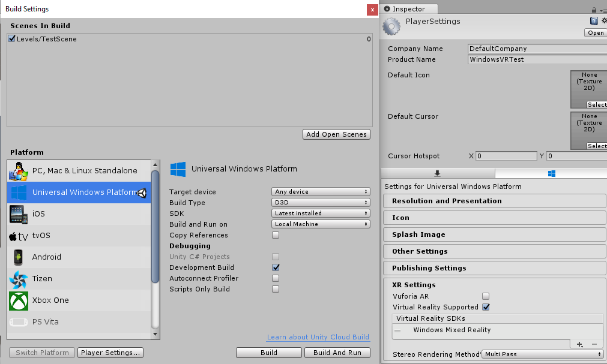Open the Build Type dropdown
The width and height of the screenshot is (607, 364).
tap(321, 202)
